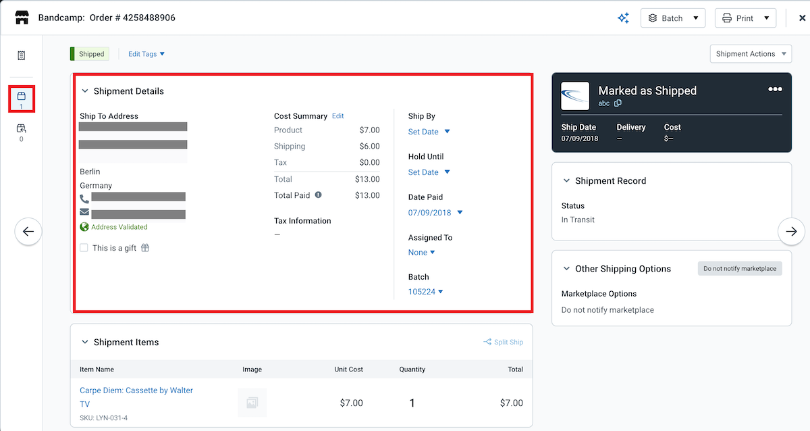Click Edit link beside Cost Summary
This screenshot has width=810, height=431.
(337, 116)
